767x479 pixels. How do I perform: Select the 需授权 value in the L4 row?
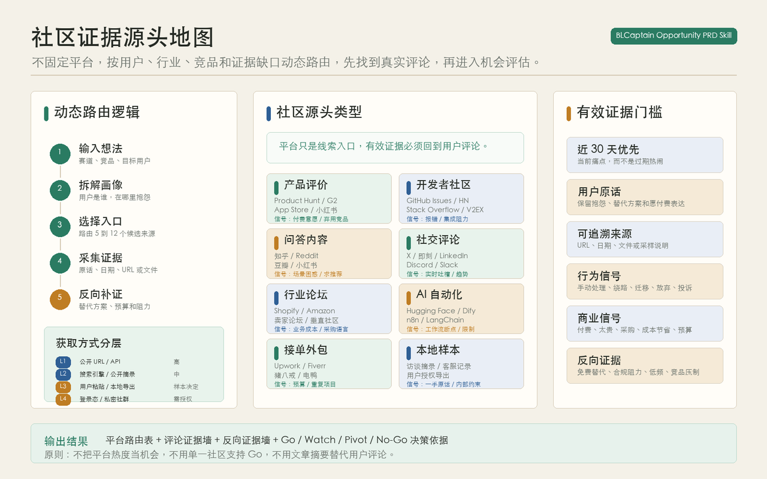pyautogui.click(x=183, y=399)
